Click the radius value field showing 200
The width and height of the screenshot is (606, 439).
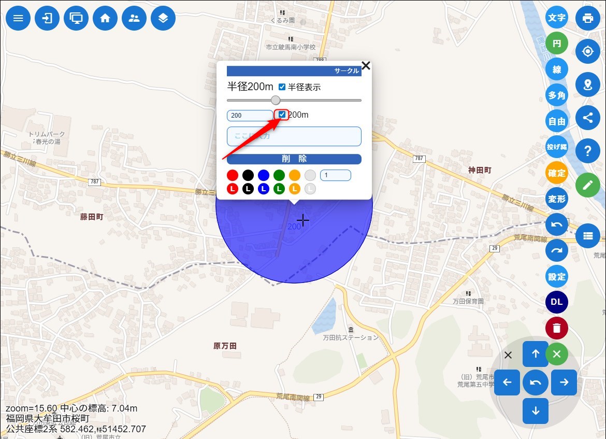point(250,116)
